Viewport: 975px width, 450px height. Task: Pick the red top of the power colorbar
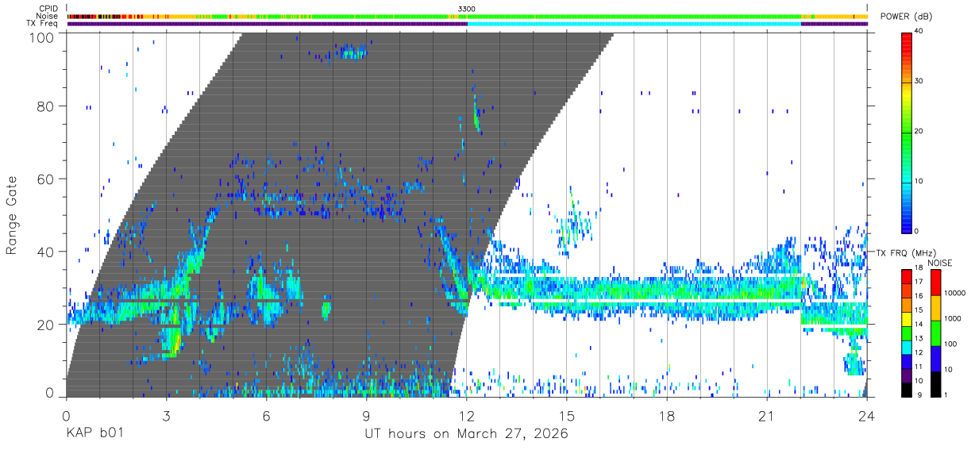(x=906, y=44)
